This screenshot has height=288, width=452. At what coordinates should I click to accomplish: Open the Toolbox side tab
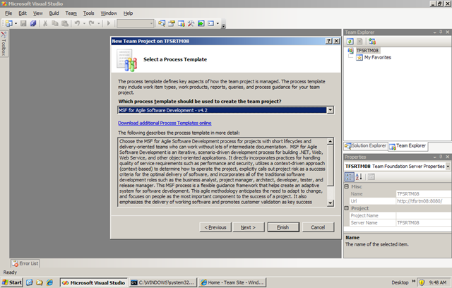tap(4, 44)
